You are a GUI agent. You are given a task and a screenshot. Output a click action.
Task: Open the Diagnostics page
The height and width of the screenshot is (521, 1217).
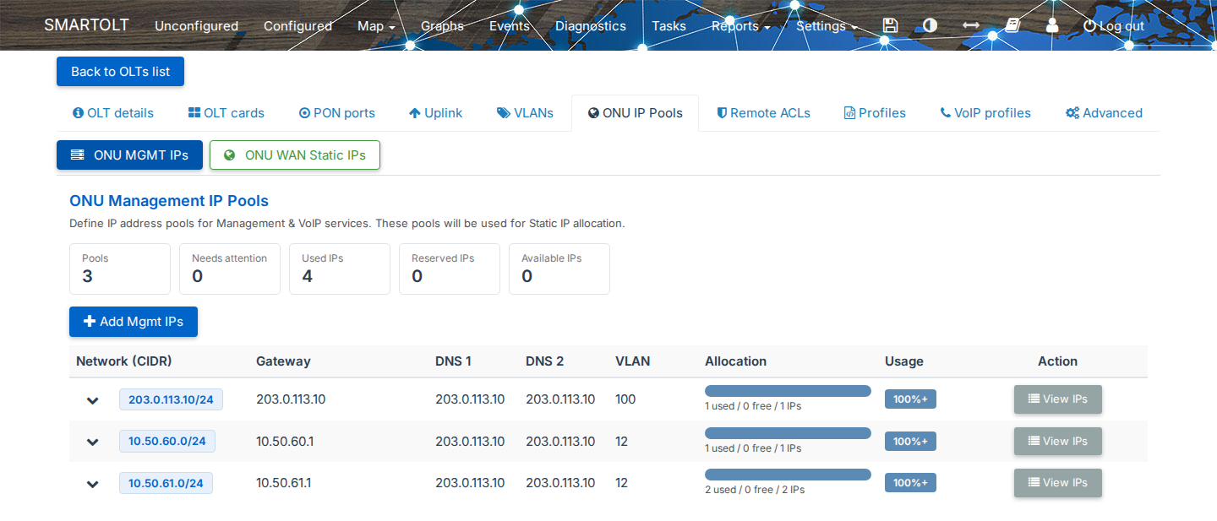pyautogui.click(x=591, y=26)
